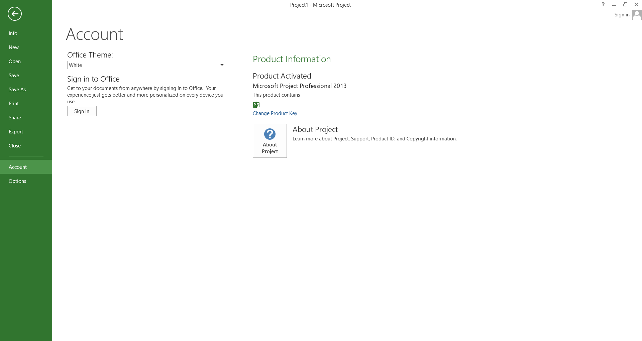Image resolution: width=642 pixels, height=341 pixels.
Task: Click Sign in text at top right
Action: [622, 15]
